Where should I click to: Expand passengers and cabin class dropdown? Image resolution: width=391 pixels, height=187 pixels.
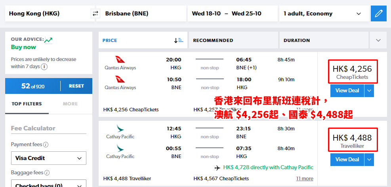tap(324, 13)
